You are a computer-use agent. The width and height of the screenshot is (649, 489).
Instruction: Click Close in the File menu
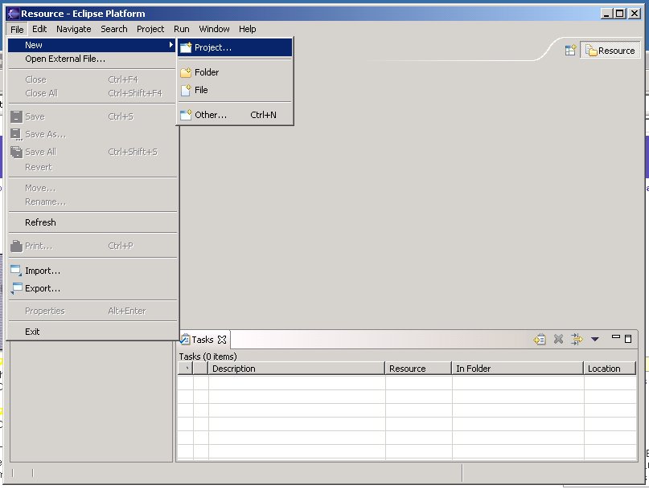[x=93, y=79]
